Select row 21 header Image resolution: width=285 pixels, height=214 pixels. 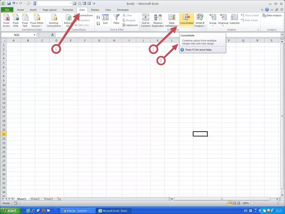click(4, 134)
